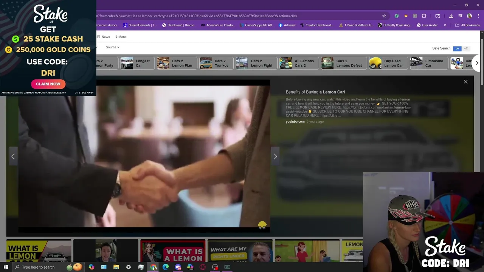484x272 pixels.
Task: Open the Benefits of Buying a Lemon Car title
Action: click(315, 92)
